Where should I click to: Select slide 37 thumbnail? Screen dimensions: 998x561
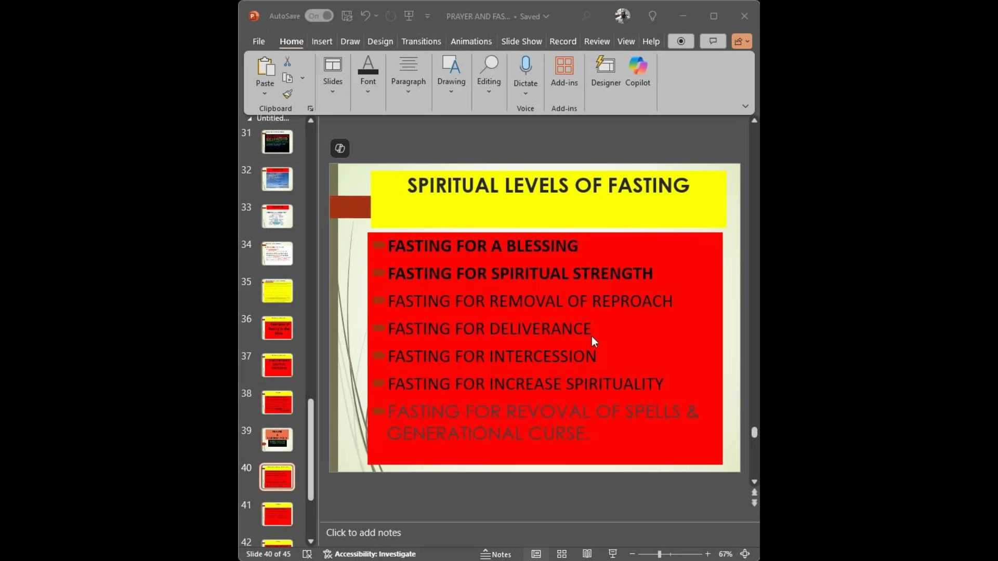coord(277,365)
